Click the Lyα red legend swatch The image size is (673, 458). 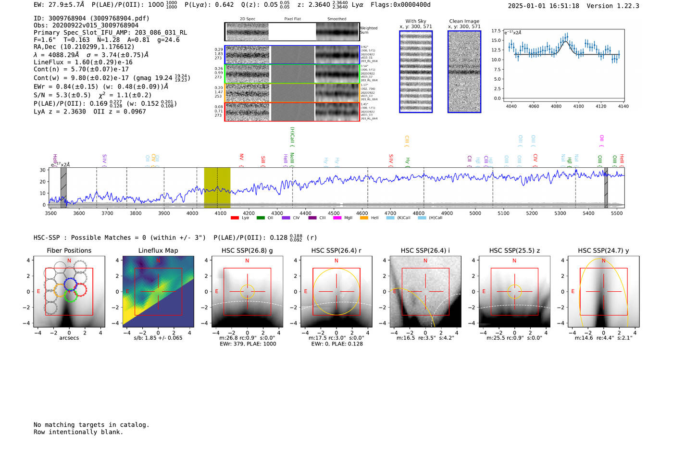(x=235, y=218)
